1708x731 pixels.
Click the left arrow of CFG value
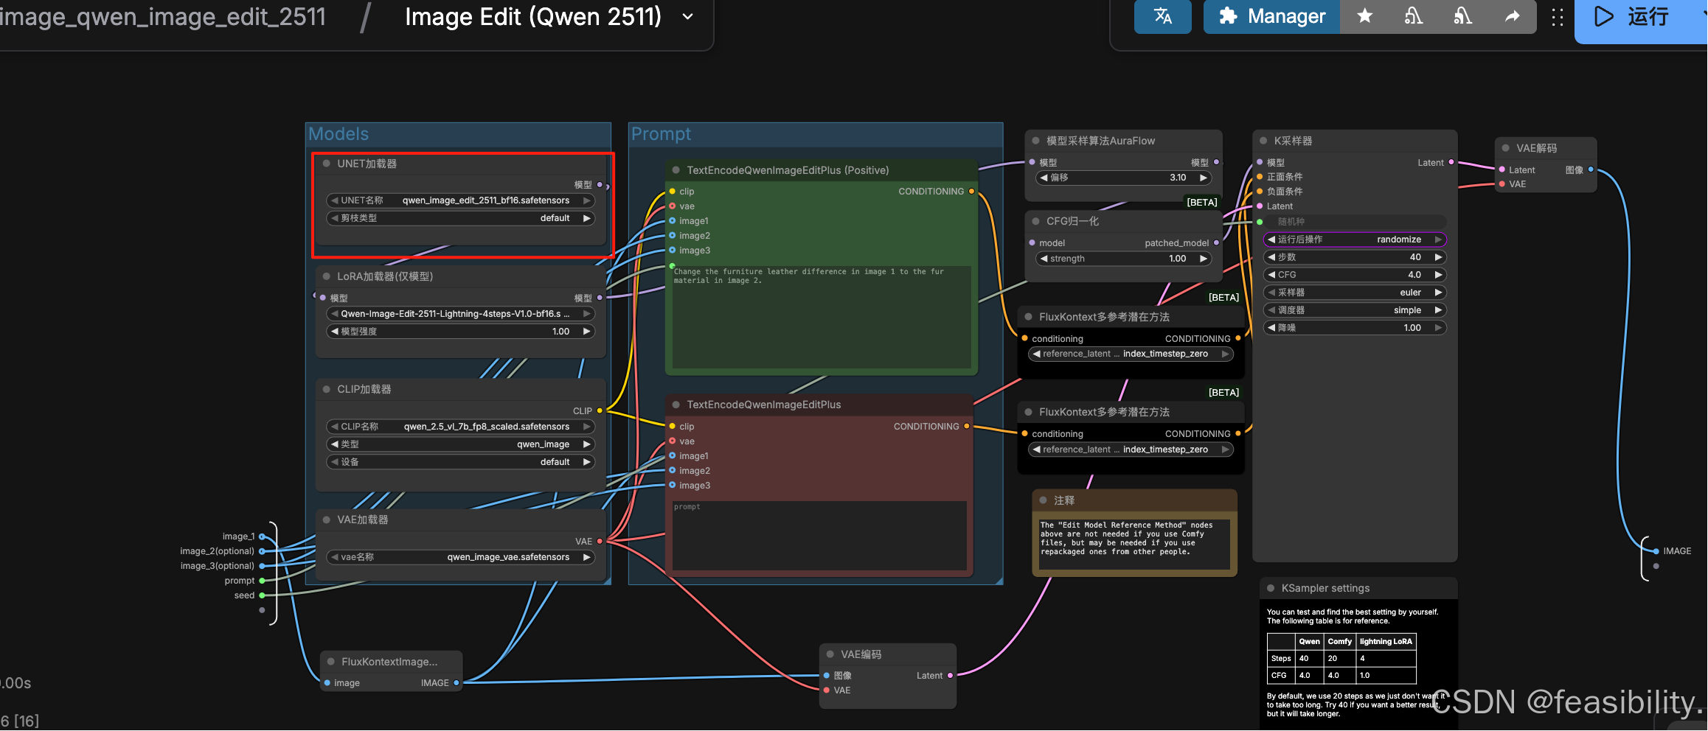(x=1271, y=275)
